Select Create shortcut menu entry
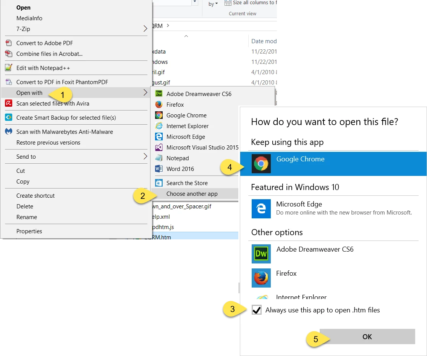 pos(36,196)
